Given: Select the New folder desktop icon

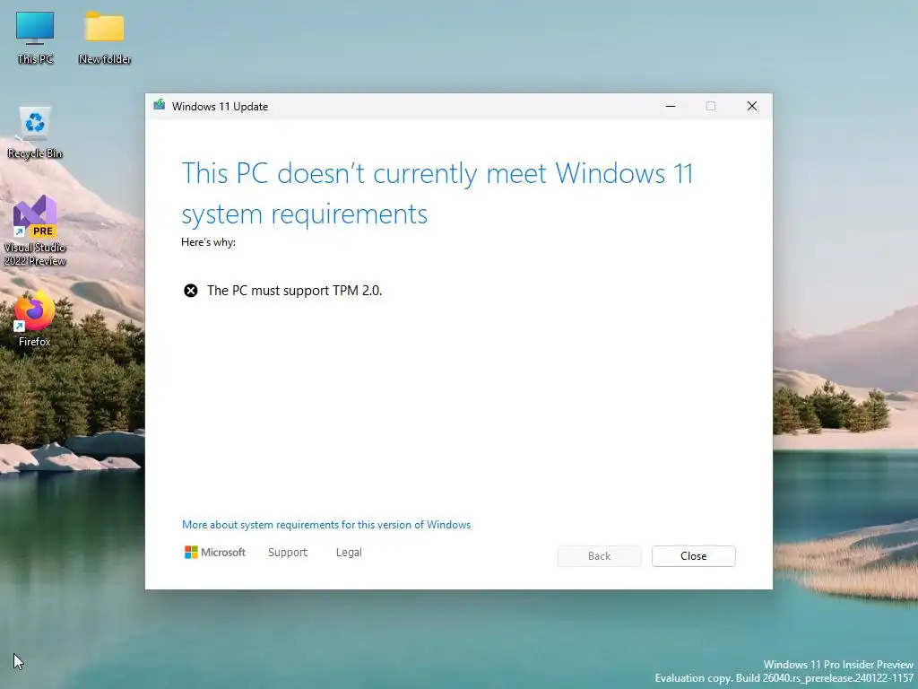Looking at the screenshot, I should (104, 36).
